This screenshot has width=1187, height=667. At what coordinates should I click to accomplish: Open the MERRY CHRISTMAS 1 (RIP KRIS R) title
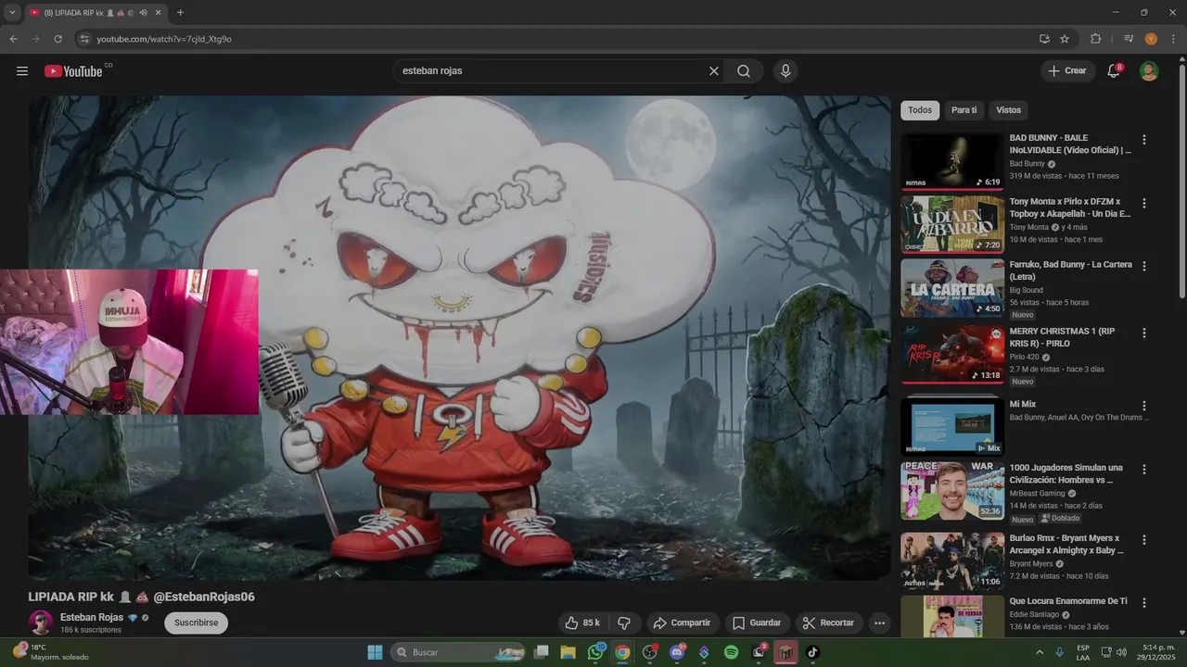pos(1063,337)
